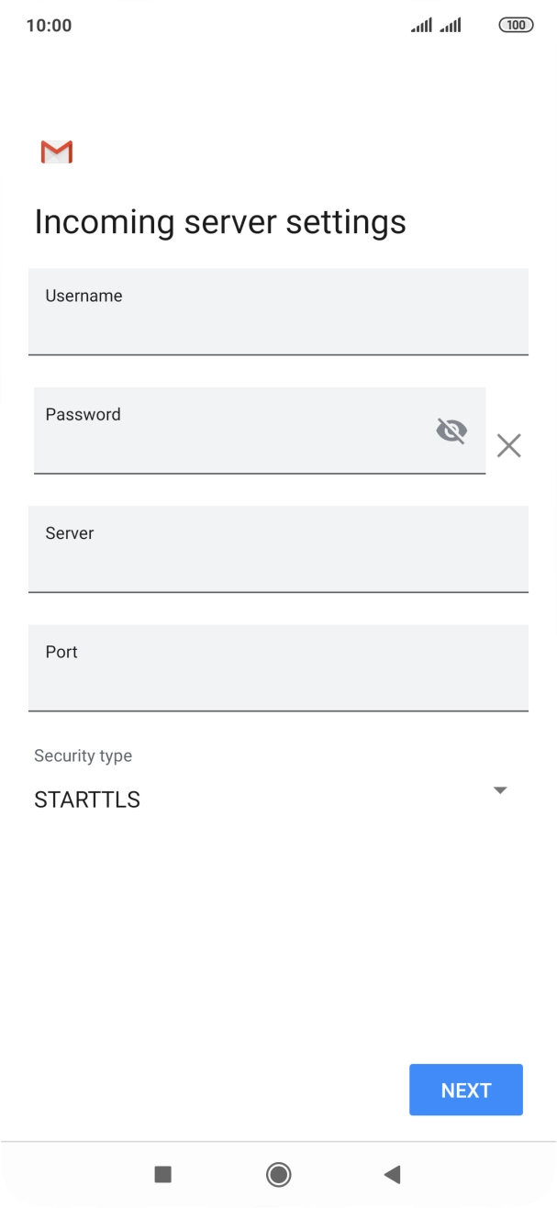Click the Gmail logo icon
The image size is (557, 1208).
(x=56, y=151)
